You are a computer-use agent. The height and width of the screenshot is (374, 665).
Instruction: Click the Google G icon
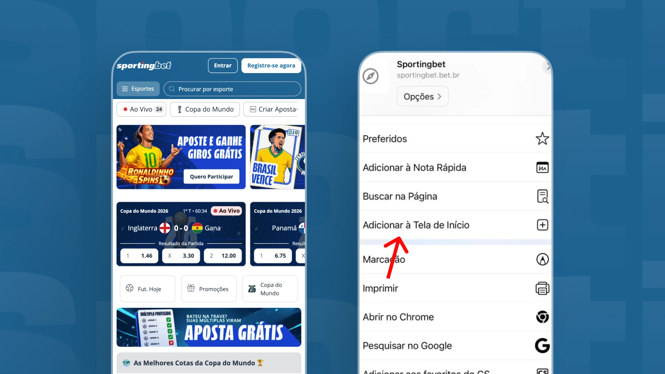point(542,346)
